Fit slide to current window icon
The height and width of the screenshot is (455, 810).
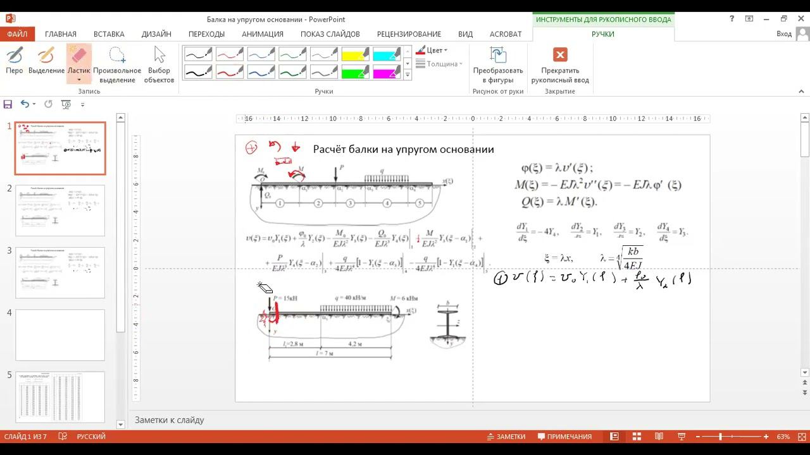pyautogui.click(x=801, y=437)
